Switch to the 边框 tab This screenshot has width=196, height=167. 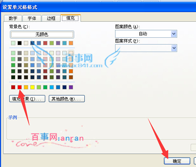click(x=51, y=19)
